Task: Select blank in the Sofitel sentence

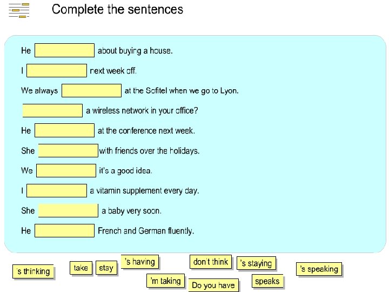Action: (x=92, y=91)
